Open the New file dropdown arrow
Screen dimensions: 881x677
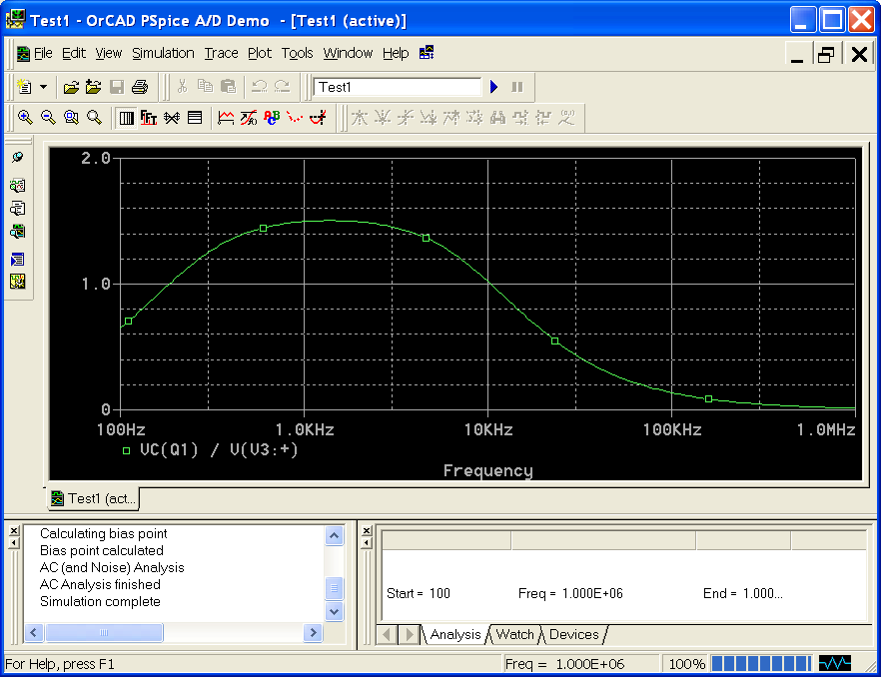tap(43, 87)
